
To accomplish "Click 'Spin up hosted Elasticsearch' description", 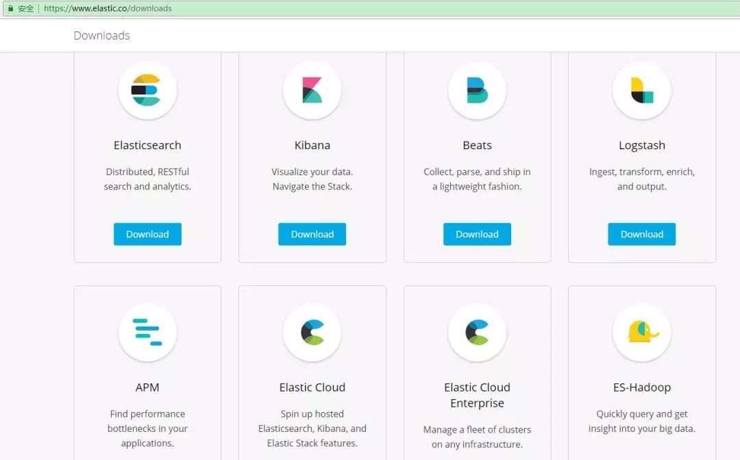I will click(312, 429).
